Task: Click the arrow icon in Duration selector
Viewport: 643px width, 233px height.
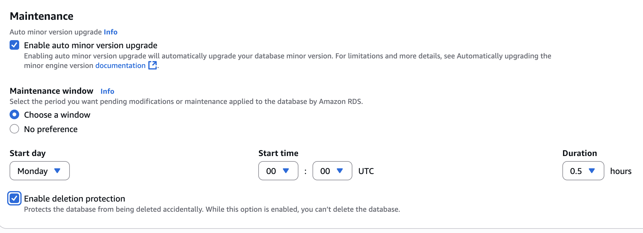Action: [x=592, y=171]
